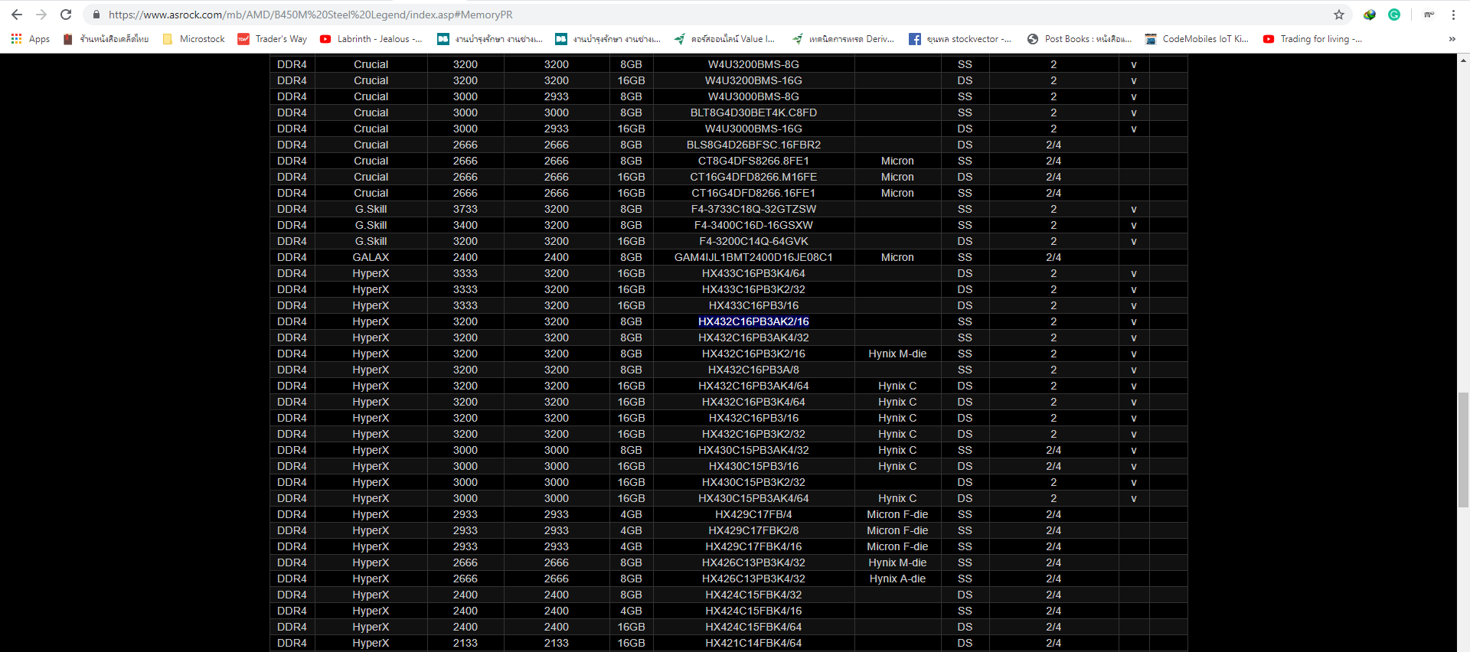Screen dimensions: 1470x652
Task: Open the Chrome three-dot menu
Action: click(x=1453, y=15)
